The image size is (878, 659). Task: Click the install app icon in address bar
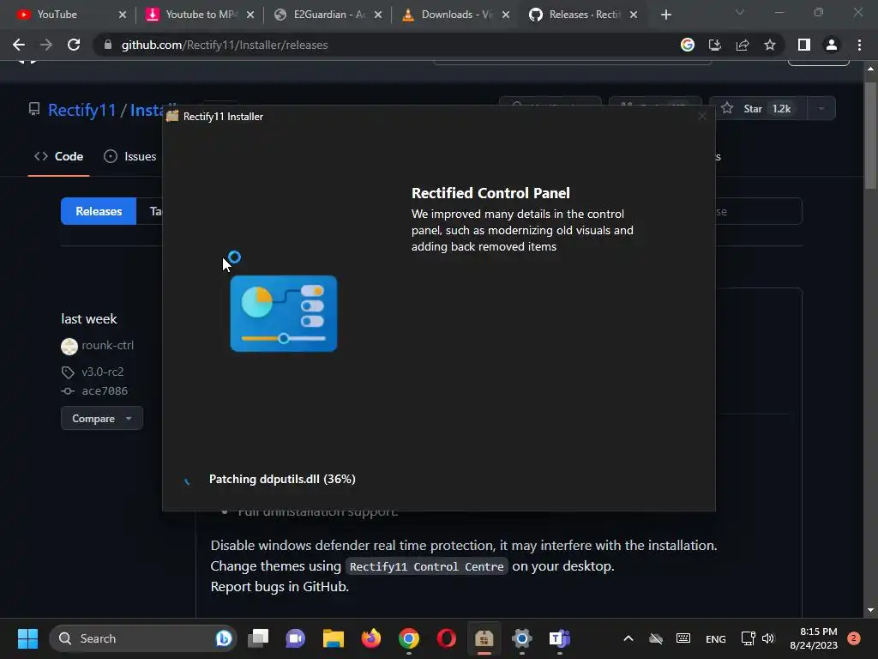715,45
